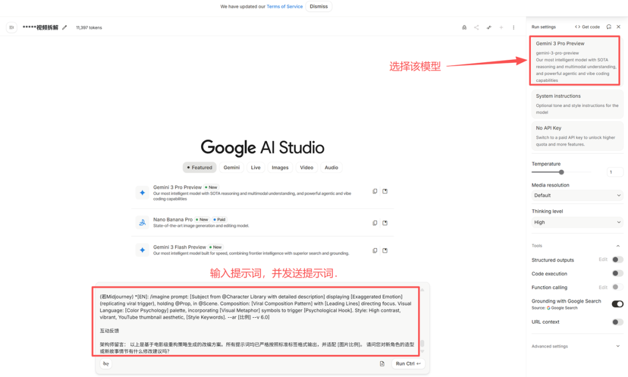Viewport: 628px width, 377px height.
Task: Copy the Nano Banana Pro prompt via copy icon
Action: point(374,222)
